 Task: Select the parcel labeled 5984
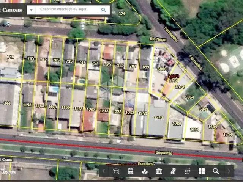(174, 80)
